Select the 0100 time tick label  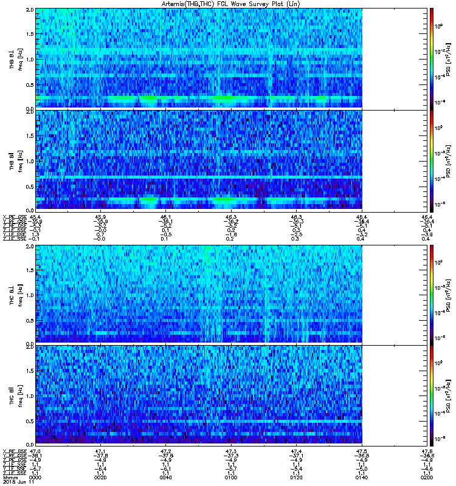pos(231,477)
